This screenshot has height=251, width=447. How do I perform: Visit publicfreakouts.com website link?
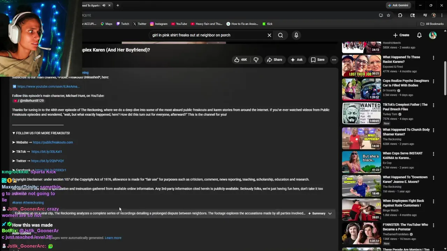click(x=53, y=142)
